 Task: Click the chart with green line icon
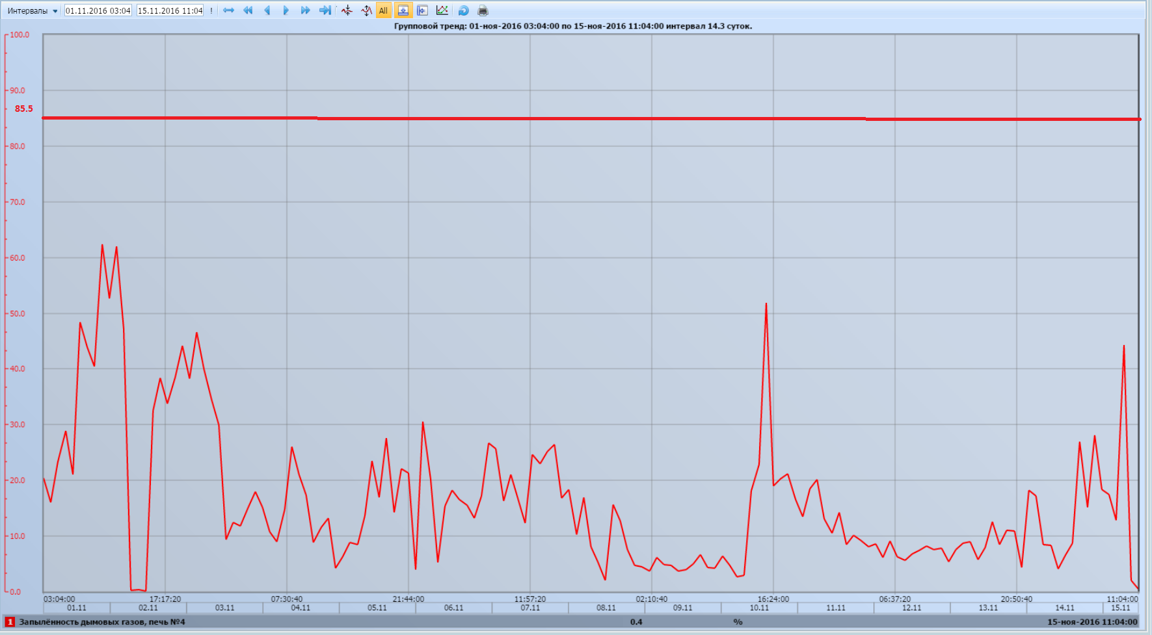click(x=442, y=10)
